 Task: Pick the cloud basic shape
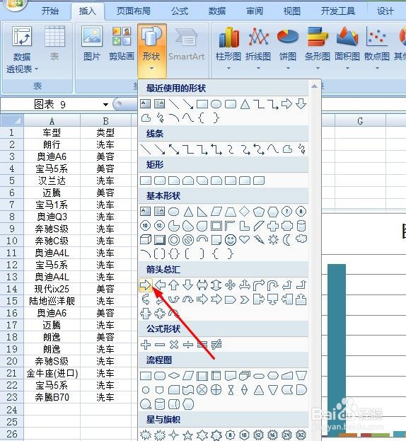(x=301, y=239)
